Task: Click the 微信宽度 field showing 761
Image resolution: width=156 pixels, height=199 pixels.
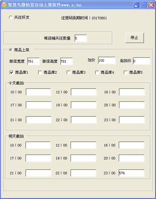Action: pos(34,61)
